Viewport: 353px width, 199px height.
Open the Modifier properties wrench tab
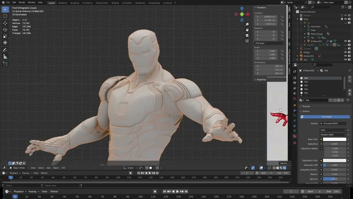pyautogui.click(x=295, y=110)
